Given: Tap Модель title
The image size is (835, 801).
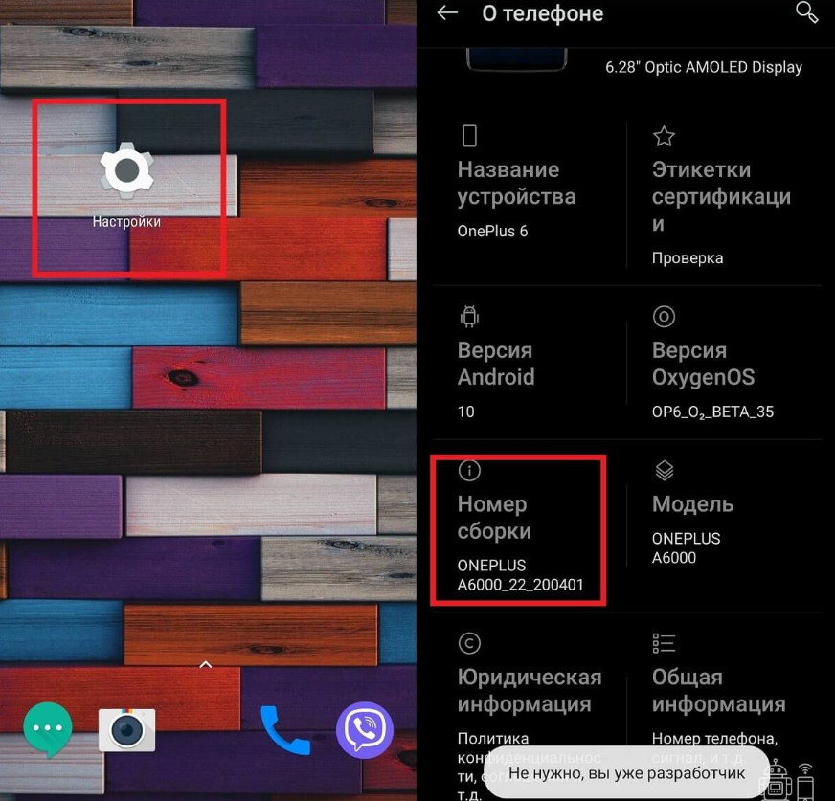Looking at the screenshot, I should point(692,504).
